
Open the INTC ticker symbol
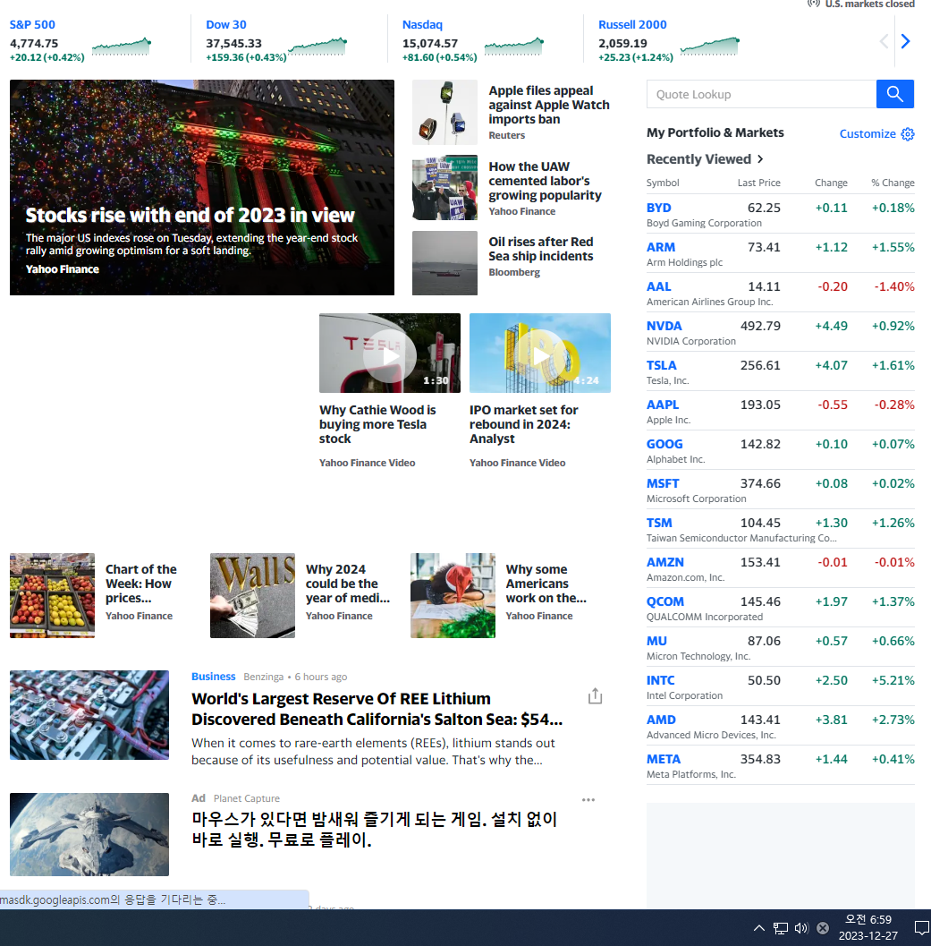pos(660,680)
